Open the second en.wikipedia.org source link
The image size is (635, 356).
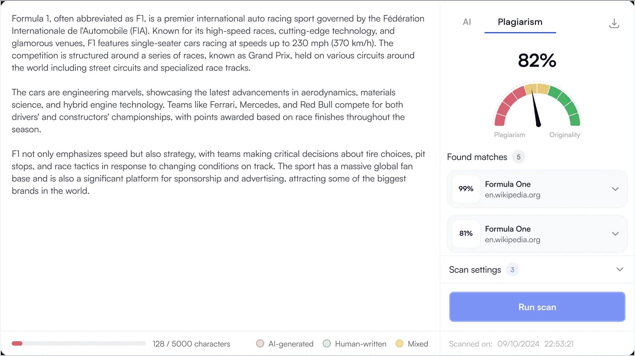[x=512, y=240]
